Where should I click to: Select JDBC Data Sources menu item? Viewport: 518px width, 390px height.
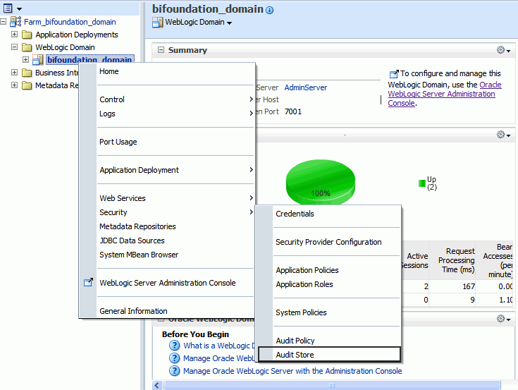[x=132, y=240]
